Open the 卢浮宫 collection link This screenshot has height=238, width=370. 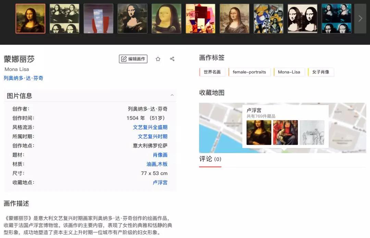160,182
